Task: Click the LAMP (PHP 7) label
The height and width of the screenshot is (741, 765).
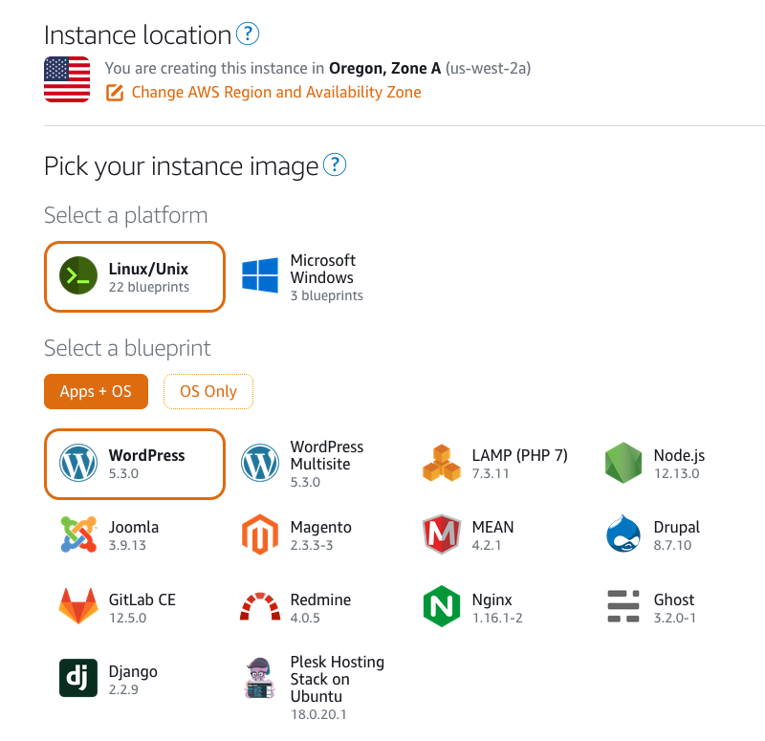Action: (x=519, y=455)
